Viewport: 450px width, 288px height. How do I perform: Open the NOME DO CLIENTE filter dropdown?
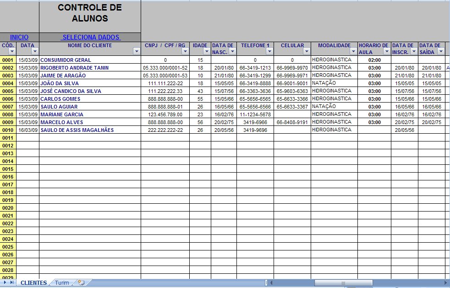click(137, 51)
